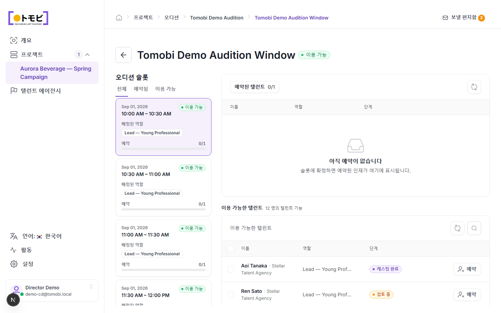The image size is (501, 313).
Task: Click the 10:30 AM slot booking progress bar
Action: (164, 209)
